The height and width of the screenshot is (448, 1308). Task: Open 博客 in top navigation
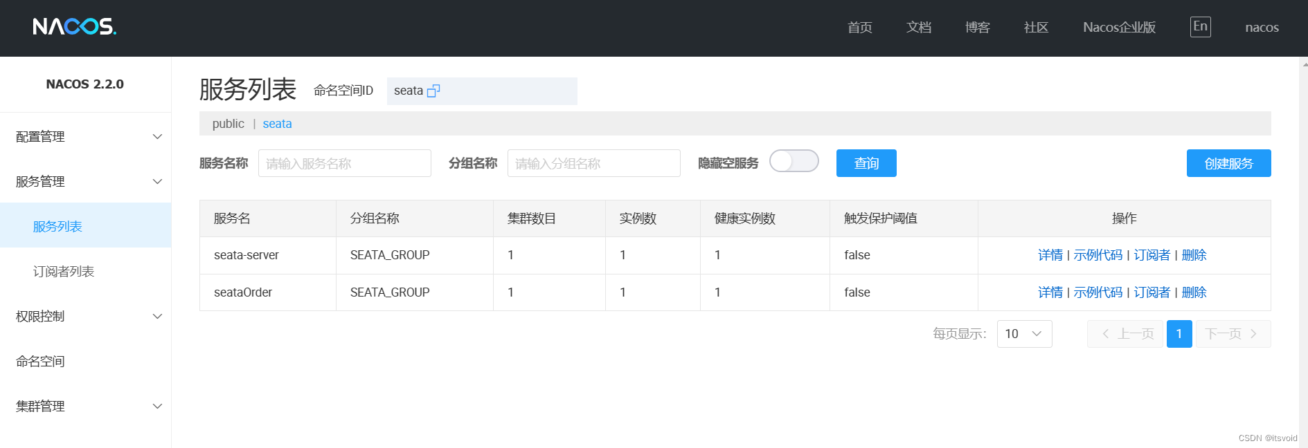tap(977, 27)
